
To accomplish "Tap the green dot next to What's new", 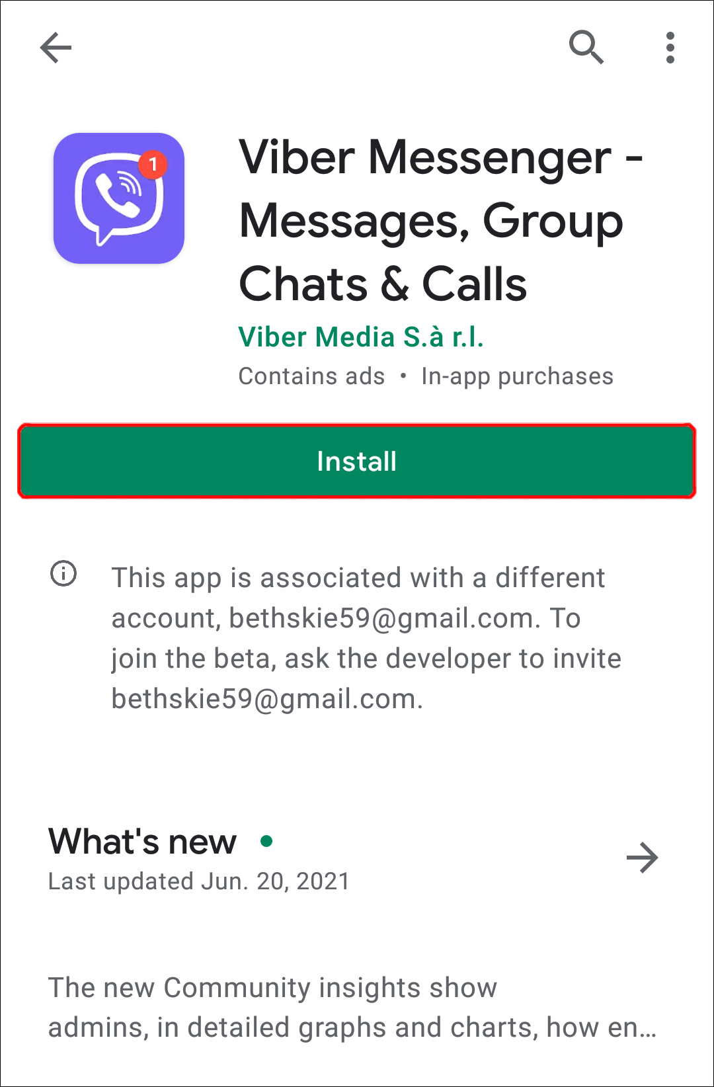I will point(266,841).
